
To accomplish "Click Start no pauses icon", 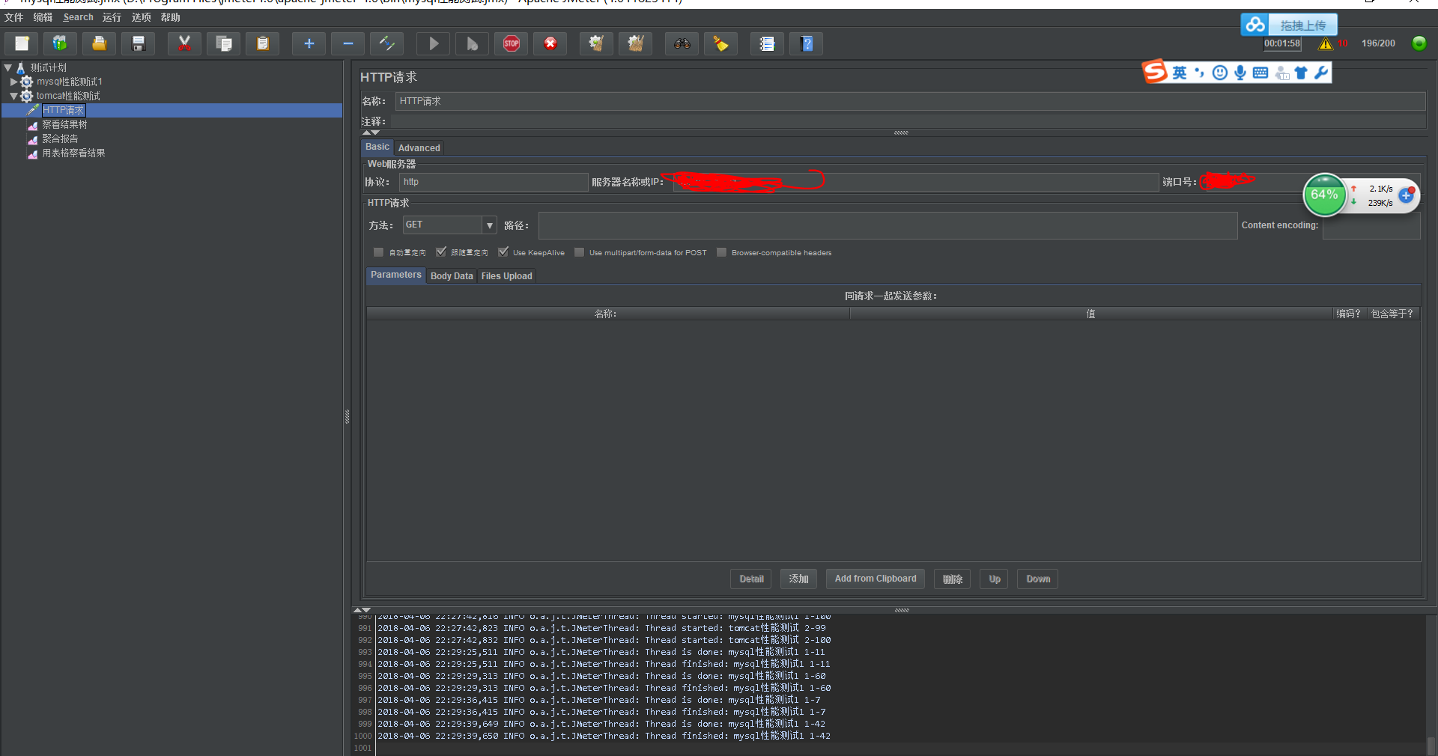I will (x=472, y=43).
